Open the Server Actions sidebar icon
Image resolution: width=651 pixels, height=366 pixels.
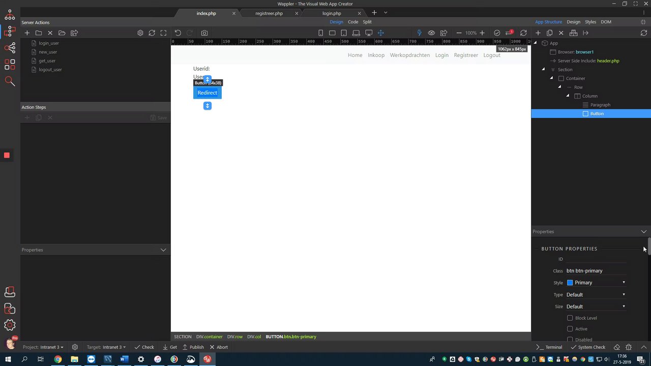[x=10, y=32]
